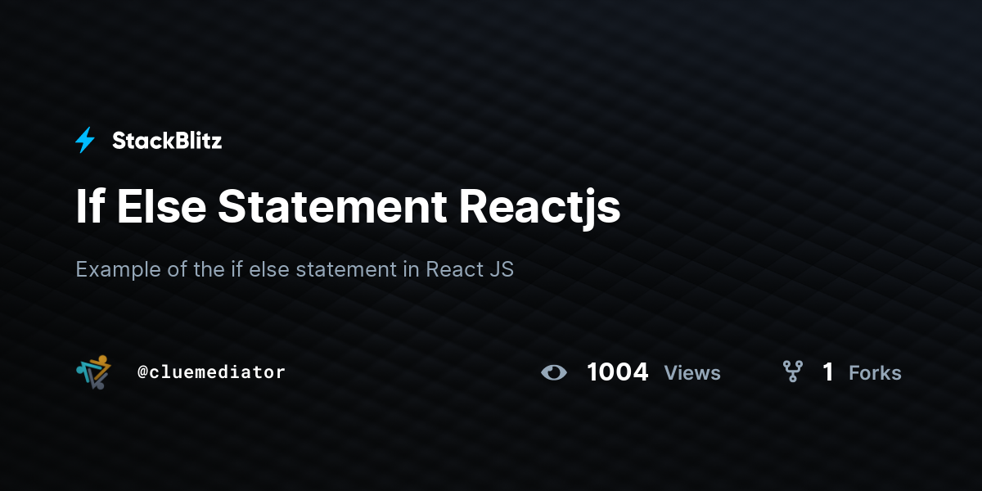Click the eye icon beside views
982x491 pixels.
(x=554, y=372)
